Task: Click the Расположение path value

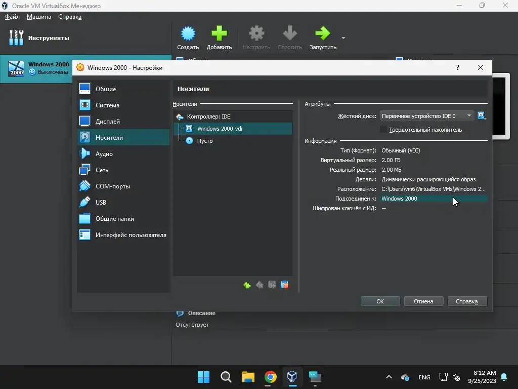Action: click(434, 189)
